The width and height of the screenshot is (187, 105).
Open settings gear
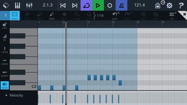(169, 6)
